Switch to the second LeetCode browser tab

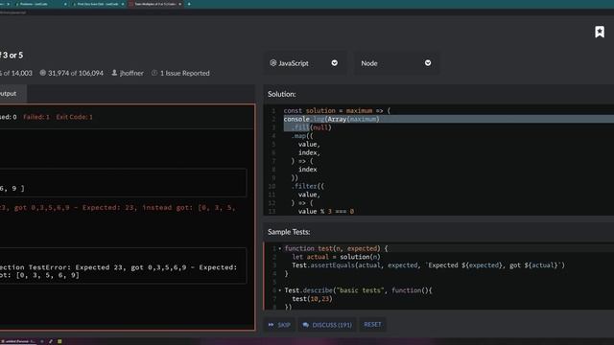[x=98, y=4]
